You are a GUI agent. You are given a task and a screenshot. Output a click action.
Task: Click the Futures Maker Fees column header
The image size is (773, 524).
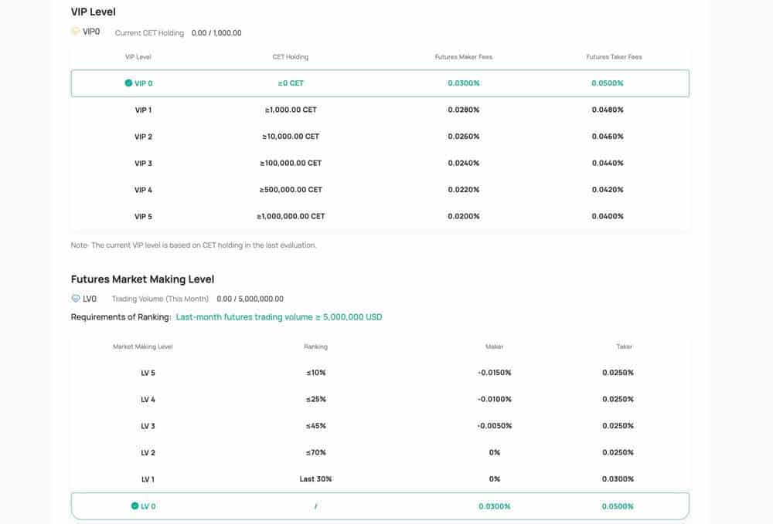point(463,57)
